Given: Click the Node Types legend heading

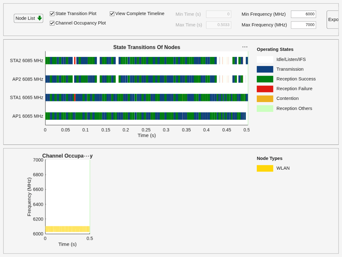Looking at the screenshot, I should coord(270,158).
